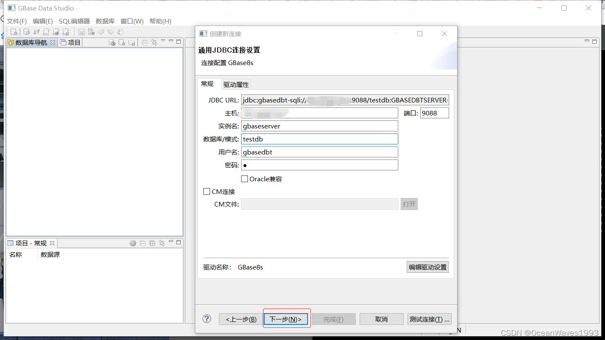605x340 pixels.
Task: Click the 实例名 field containing gbaseserver
Action: [x=320, y=126]
